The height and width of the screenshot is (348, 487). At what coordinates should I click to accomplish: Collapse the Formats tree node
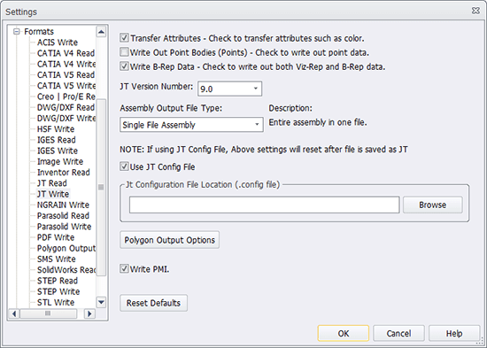(17, 31)
